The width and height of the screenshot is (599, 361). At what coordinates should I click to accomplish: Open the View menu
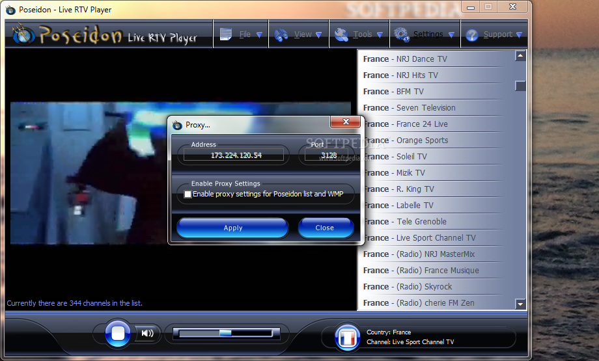(299, 34)
